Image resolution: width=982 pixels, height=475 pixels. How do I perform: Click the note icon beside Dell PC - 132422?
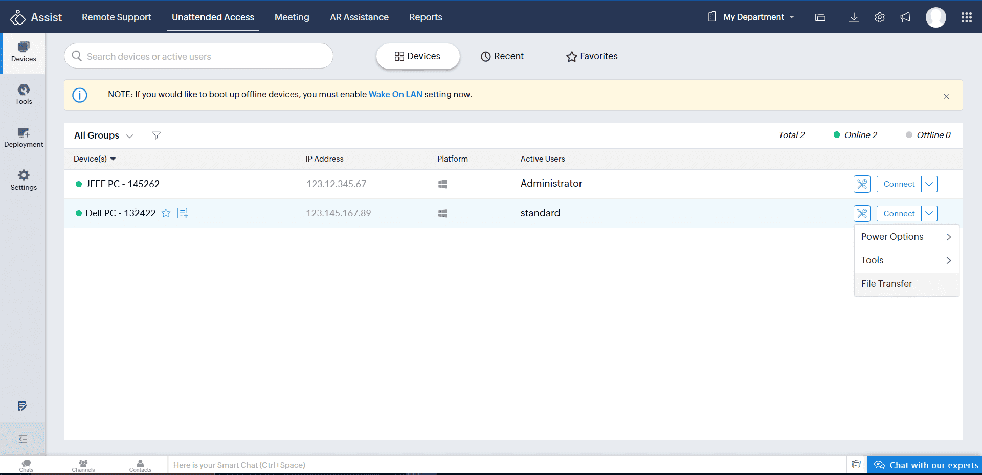183,213
